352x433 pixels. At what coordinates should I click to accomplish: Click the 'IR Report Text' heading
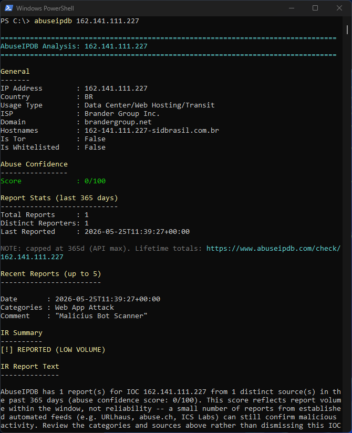coord(30,367)
